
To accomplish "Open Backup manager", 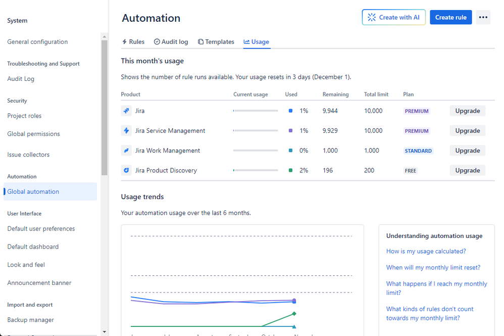I will click(30, 320).
